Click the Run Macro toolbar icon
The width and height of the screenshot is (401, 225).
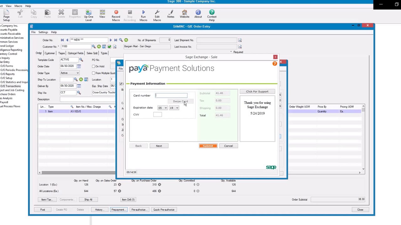143,16
